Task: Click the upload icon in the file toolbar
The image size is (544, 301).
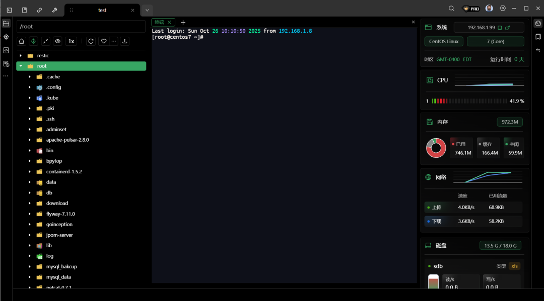Action: (x=125, y=41)
